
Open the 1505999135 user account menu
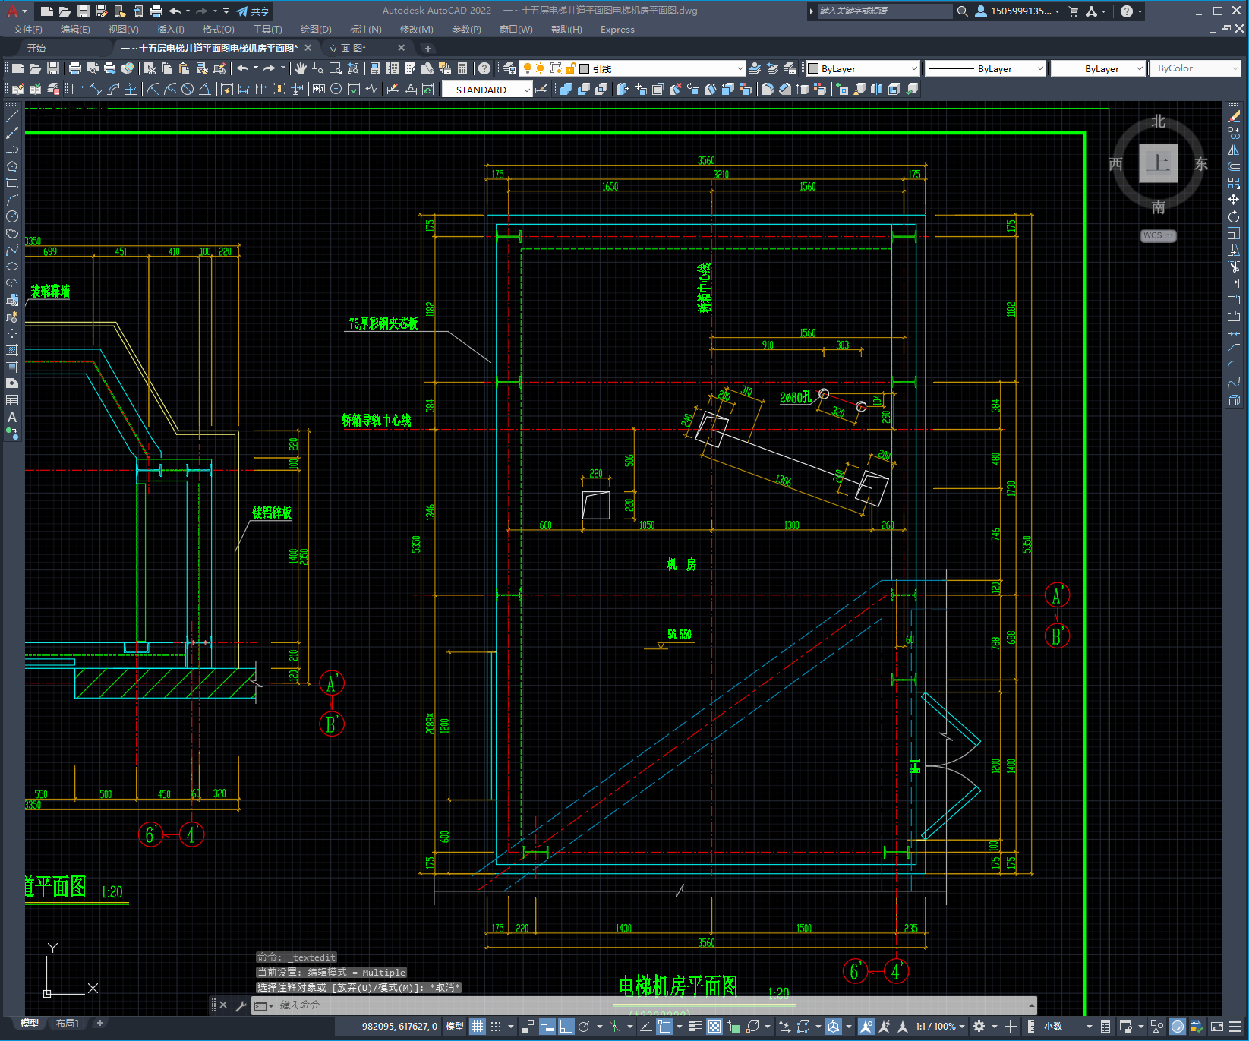click(1017, 11)
